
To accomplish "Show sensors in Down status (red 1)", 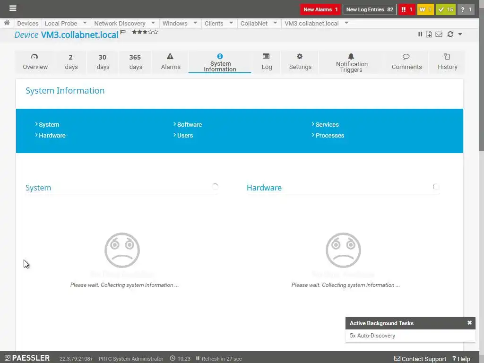I will [x=406, y=9].
